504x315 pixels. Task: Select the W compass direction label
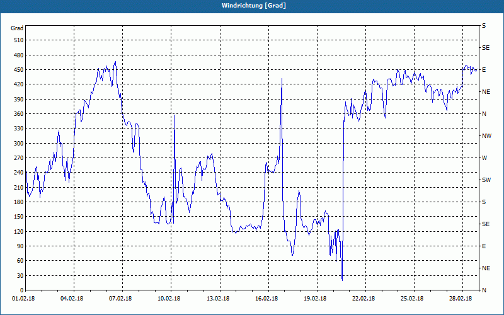tap(484, 158)
